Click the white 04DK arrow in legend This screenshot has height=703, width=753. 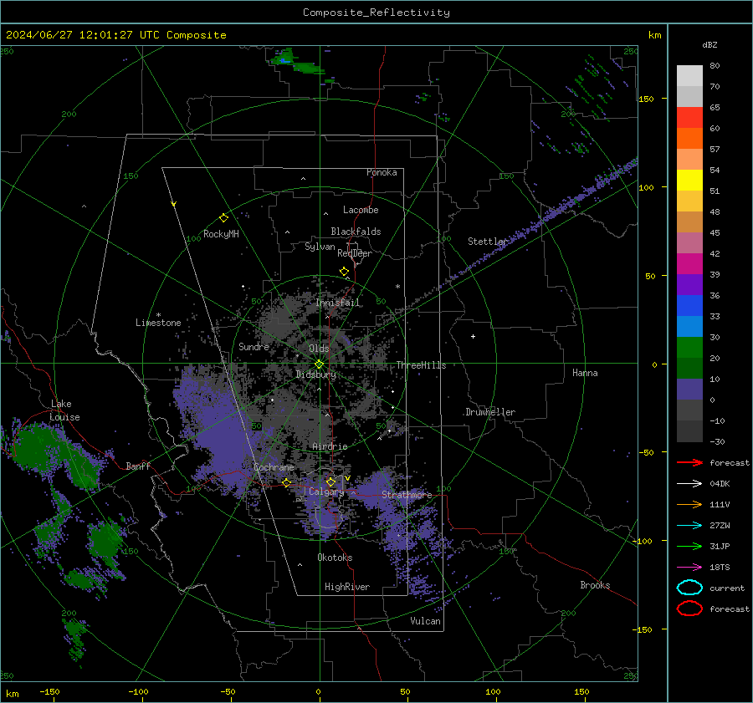click(x=689, y=484)
